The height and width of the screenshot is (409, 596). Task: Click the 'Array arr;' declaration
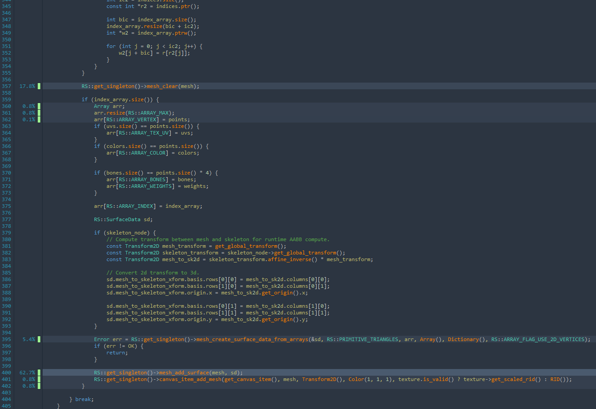110,106
